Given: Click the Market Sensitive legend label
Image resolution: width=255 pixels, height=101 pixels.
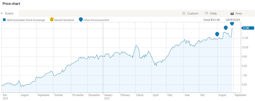Looking at the screenshot, I should [x=64, y=20].
